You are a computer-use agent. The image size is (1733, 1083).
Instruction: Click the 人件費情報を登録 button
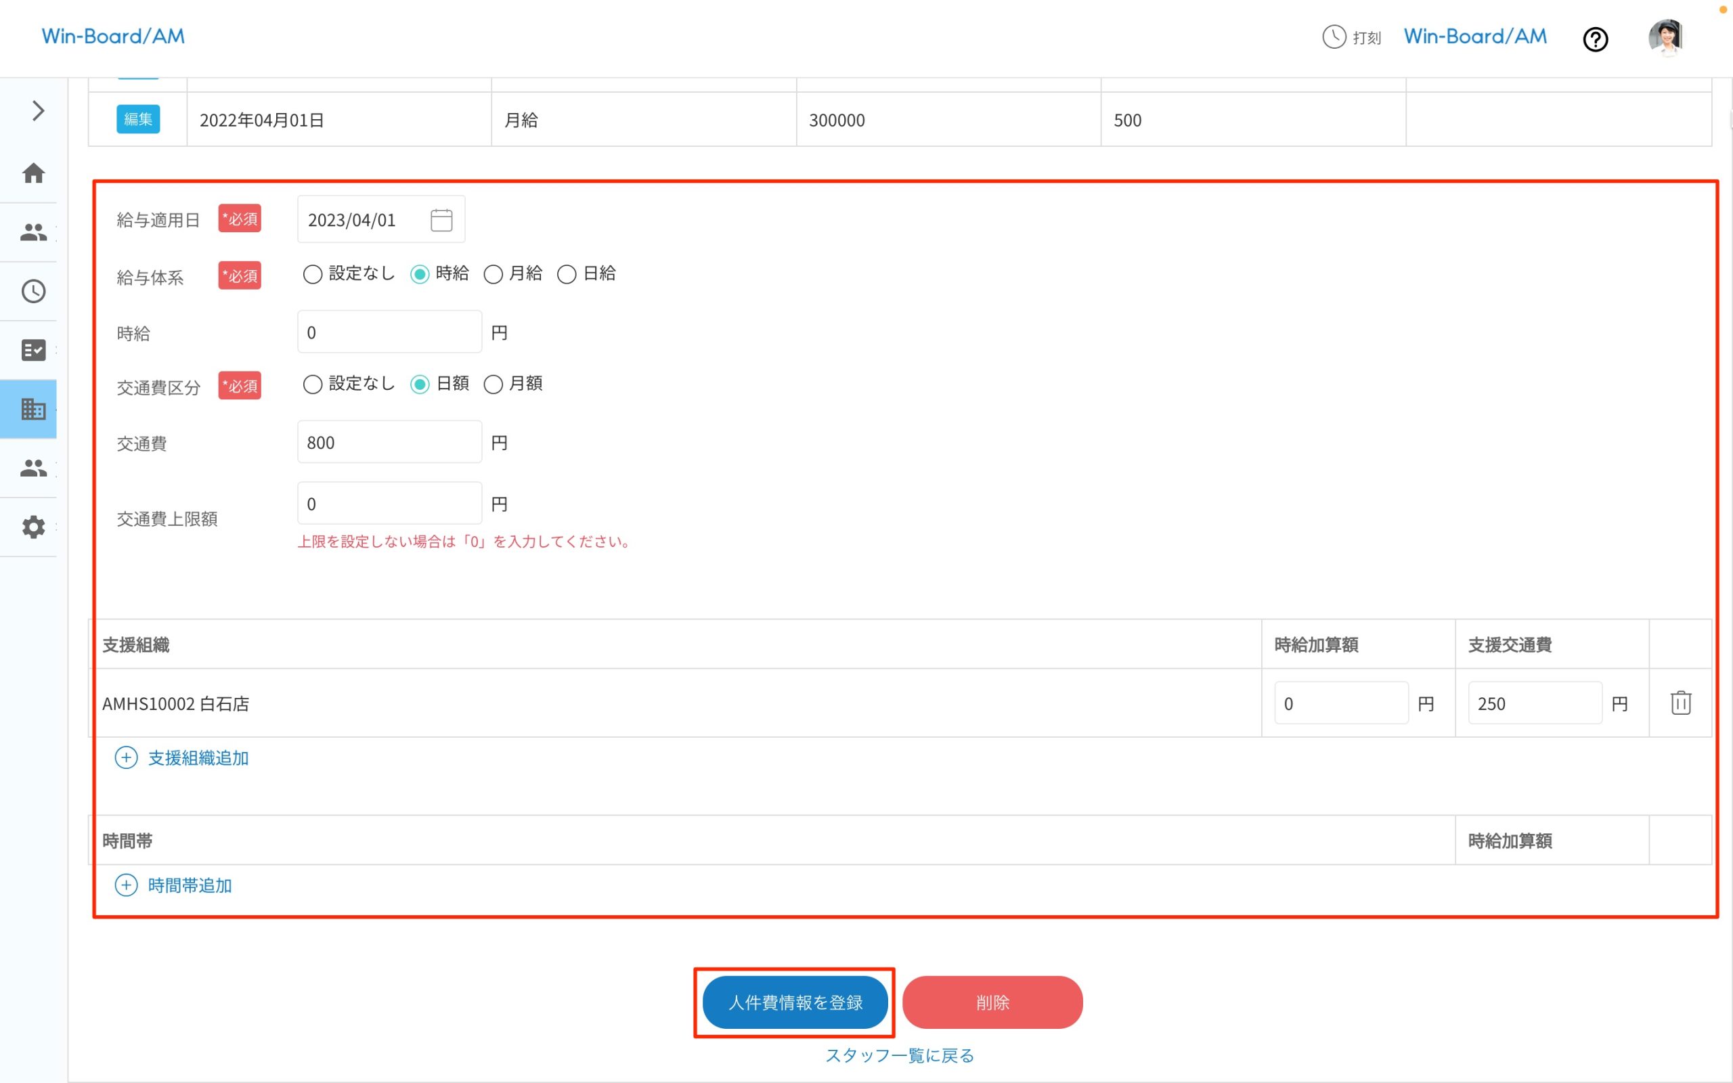click(x=795, y=1002)
